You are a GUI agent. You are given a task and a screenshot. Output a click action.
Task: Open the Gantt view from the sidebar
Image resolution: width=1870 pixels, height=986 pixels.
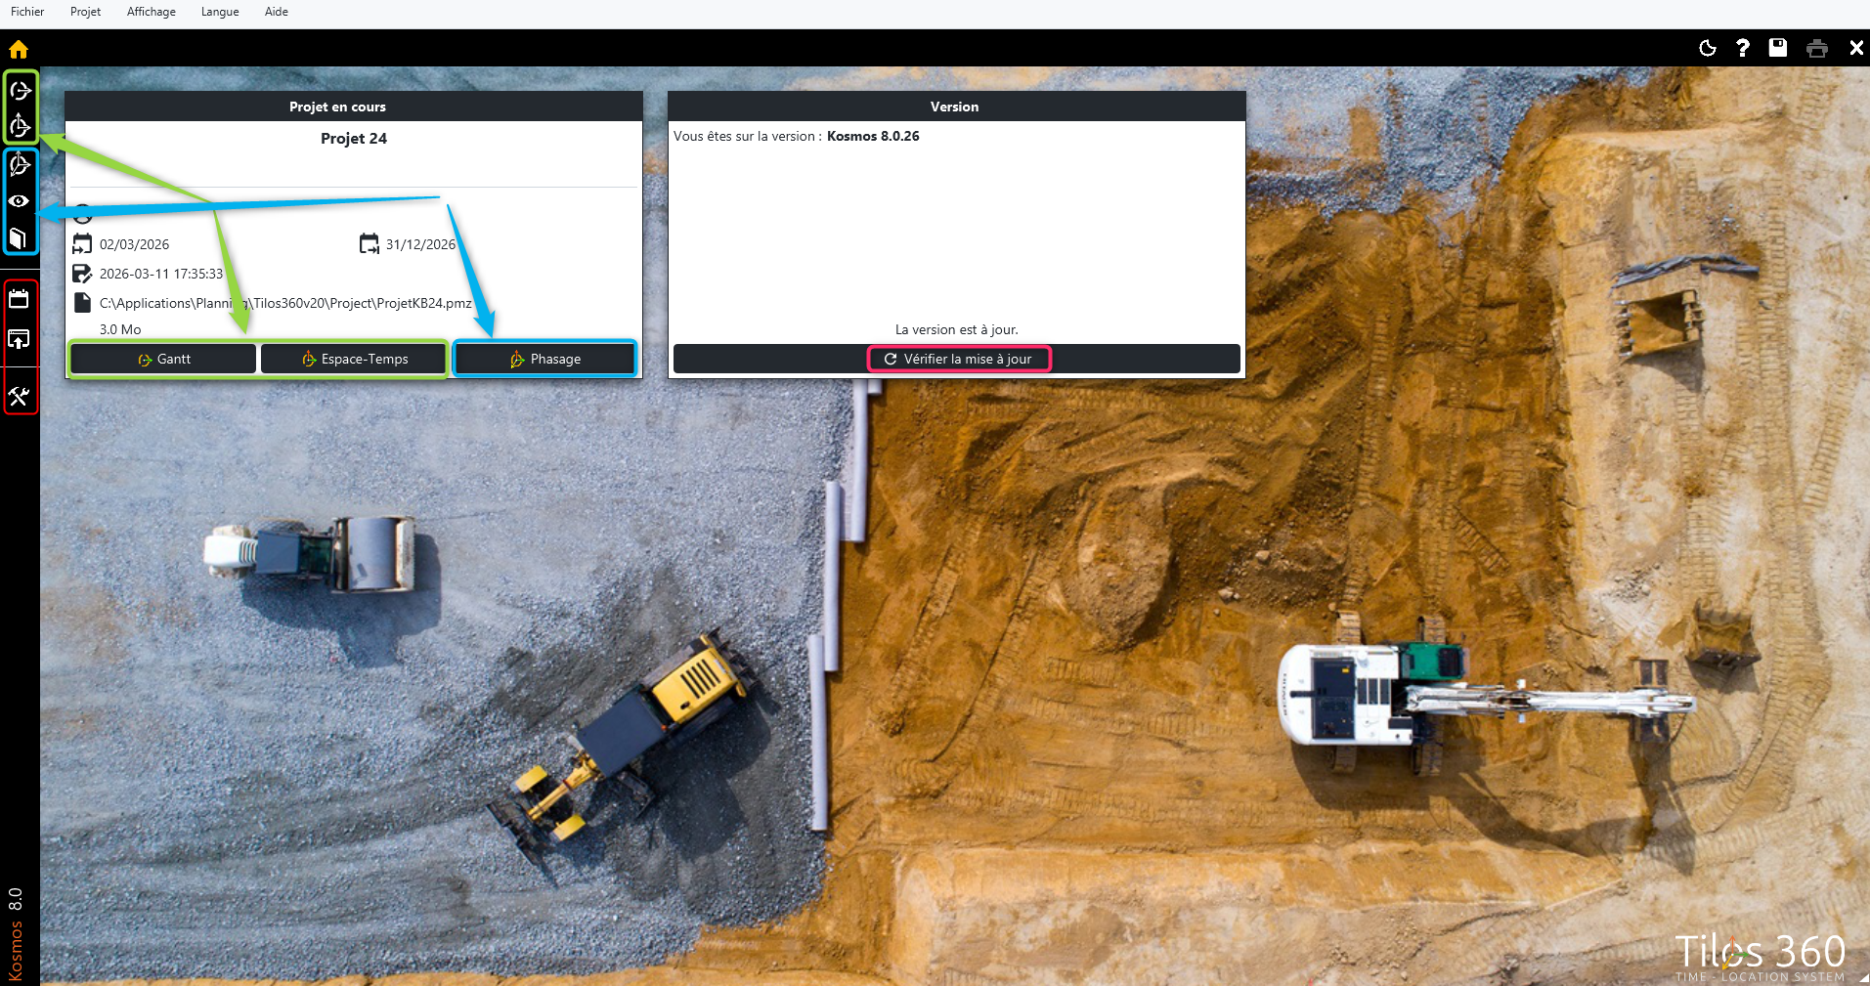pyautogui.click(x=20, y=91)
